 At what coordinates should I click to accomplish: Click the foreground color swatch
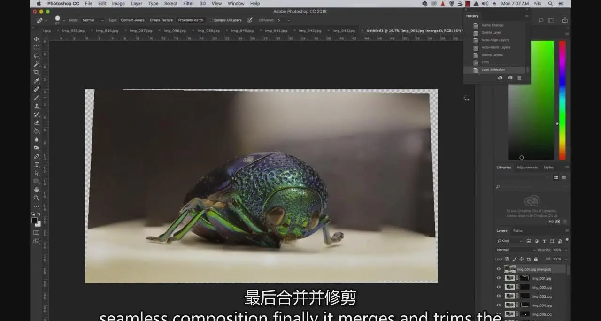pos(34,220)
